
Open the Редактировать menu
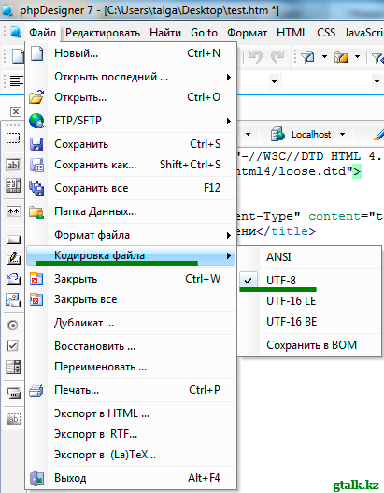click(103, 33)
